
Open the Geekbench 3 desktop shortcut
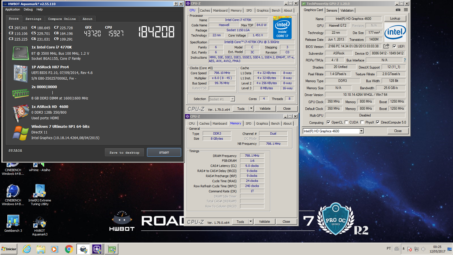tap(13, 224)
